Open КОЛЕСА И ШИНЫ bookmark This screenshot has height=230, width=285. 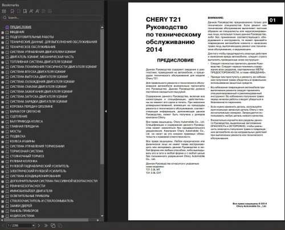[x=22, y=141]
